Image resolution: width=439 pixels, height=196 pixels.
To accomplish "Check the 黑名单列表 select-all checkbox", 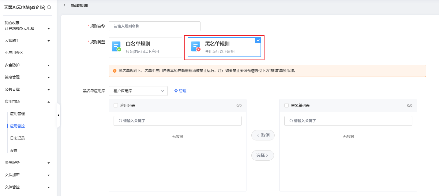I will coord(287,105).
